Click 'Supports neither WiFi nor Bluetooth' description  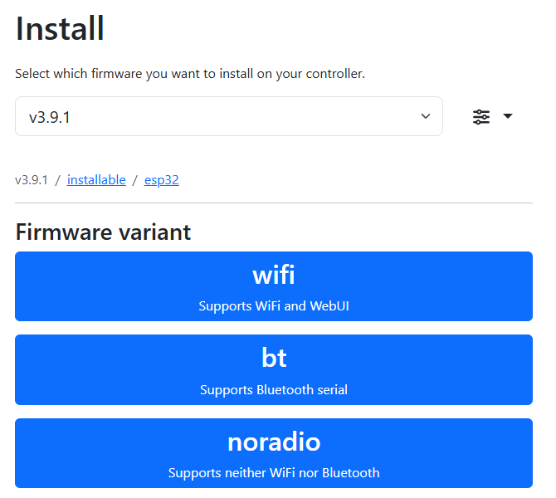pyautogui.click(x=274, y=473)
